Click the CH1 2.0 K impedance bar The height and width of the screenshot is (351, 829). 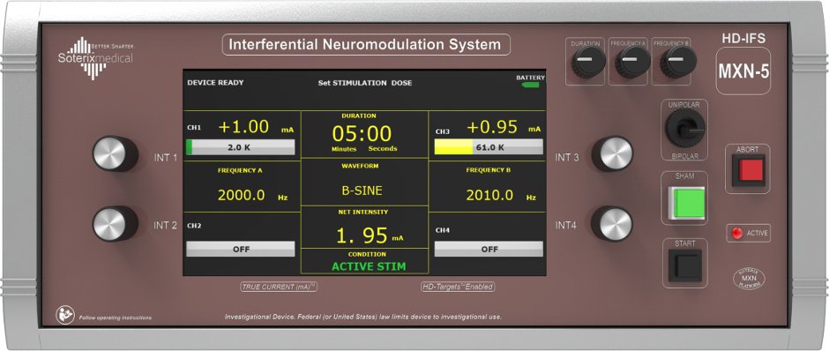240,147
